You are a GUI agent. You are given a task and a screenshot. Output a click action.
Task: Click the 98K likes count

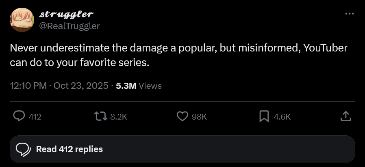tap(199, 117)
